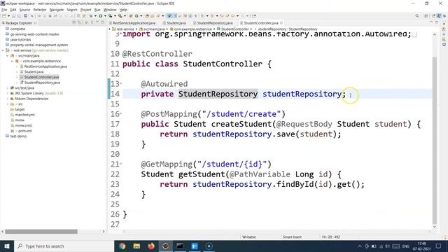Screen dimensions: 448x252
Task: Toggle Link with Editor in Package Explorer
Action: click(x=80, y=22)
